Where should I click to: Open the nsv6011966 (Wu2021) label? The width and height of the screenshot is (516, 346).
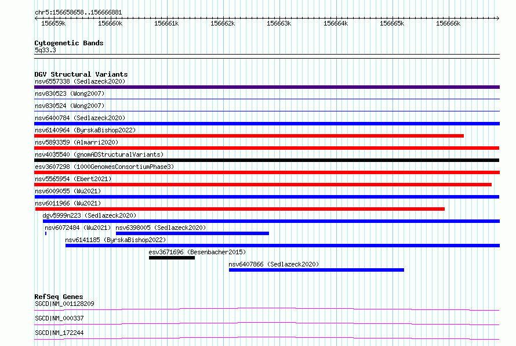pos(68,203)
